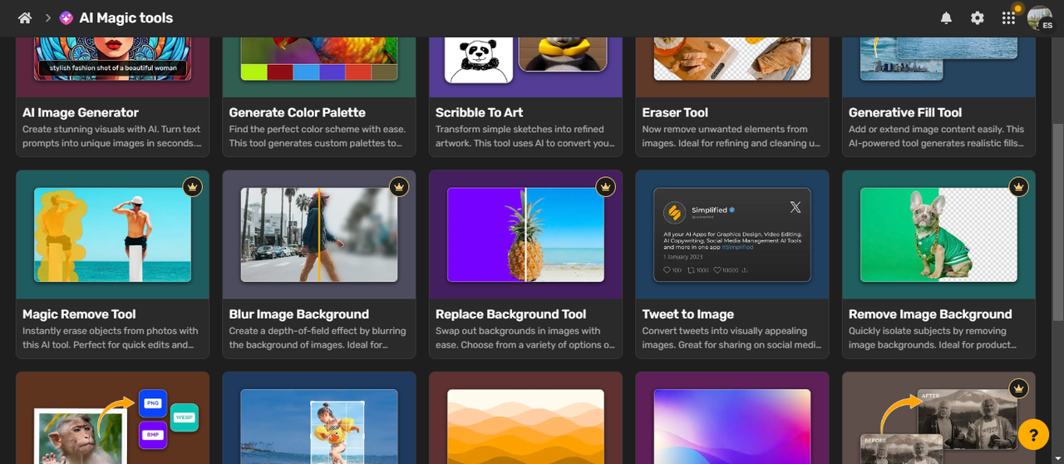Open the user profile avatar
The image size is (1064, 464).
click(x=1040, y=17)
